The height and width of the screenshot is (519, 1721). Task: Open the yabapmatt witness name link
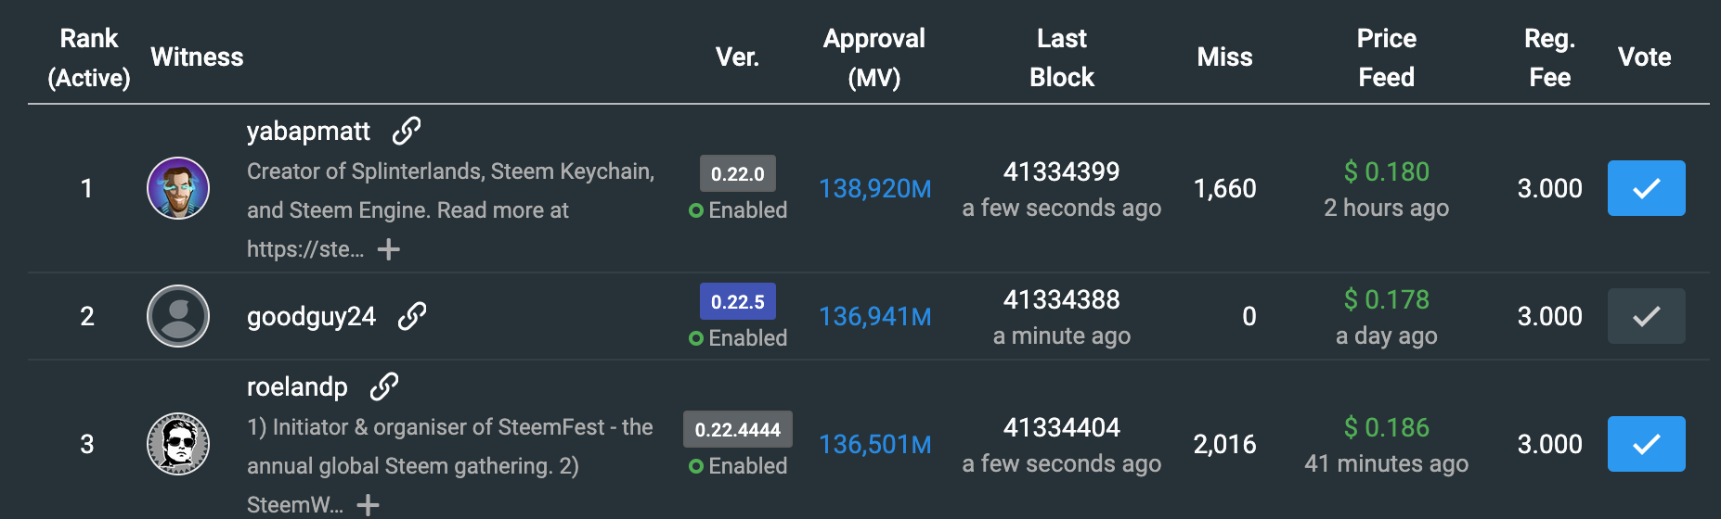pyautogui.click(x=308, y=132)
